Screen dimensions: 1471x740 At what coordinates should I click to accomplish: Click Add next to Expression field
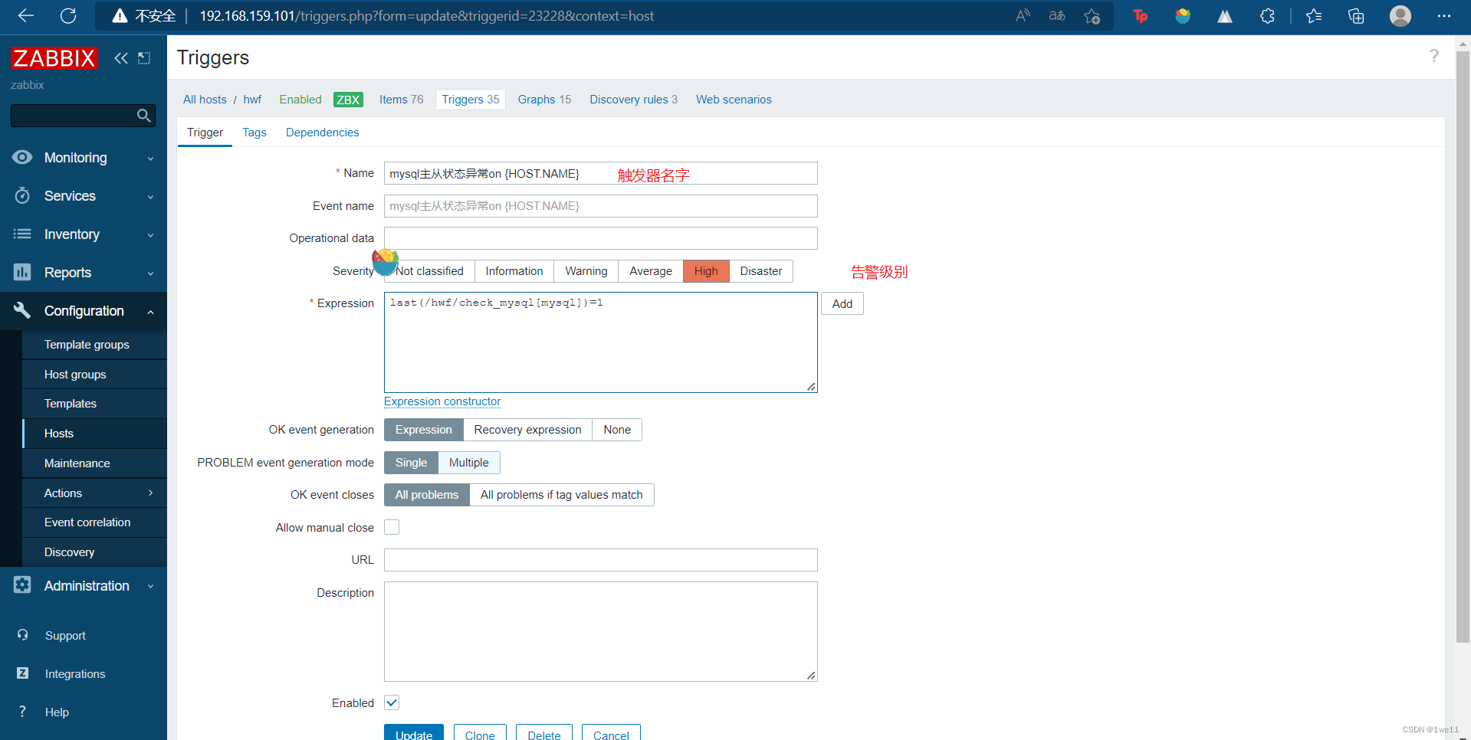point(842,303)
